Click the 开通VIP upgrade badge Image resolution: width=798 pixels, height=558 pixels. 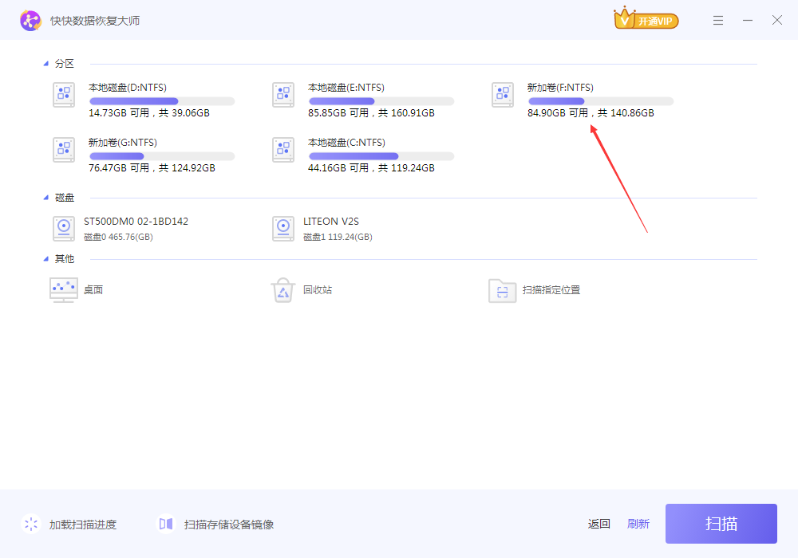(646, 19)
